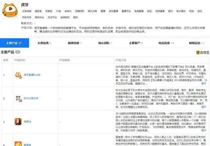Show the 主要客户 tab

[136, 43]
